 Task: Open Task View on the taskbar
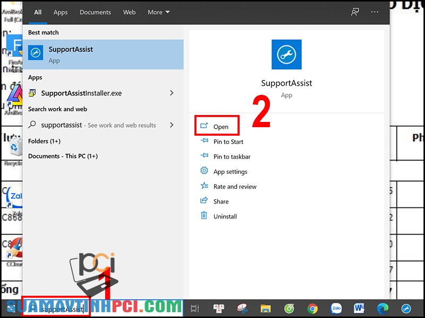pos(194,308)
